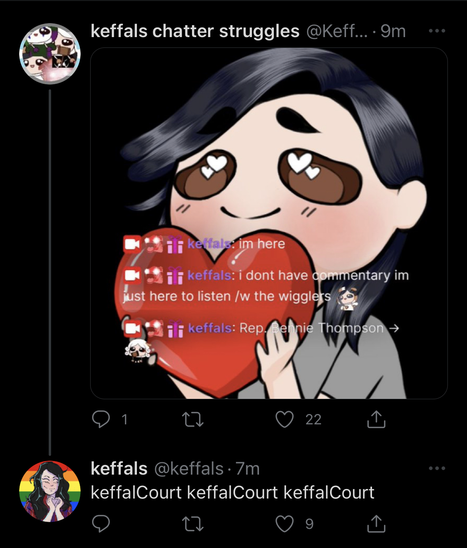Open more options for the keffals reply
The height and width of the screenshot is (548, 467).
point(437,468)
